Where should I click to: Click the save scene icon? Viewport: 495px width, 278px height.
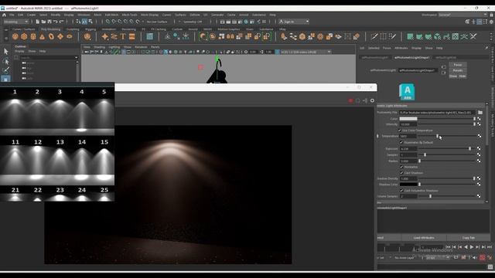(x=49, y=22)
